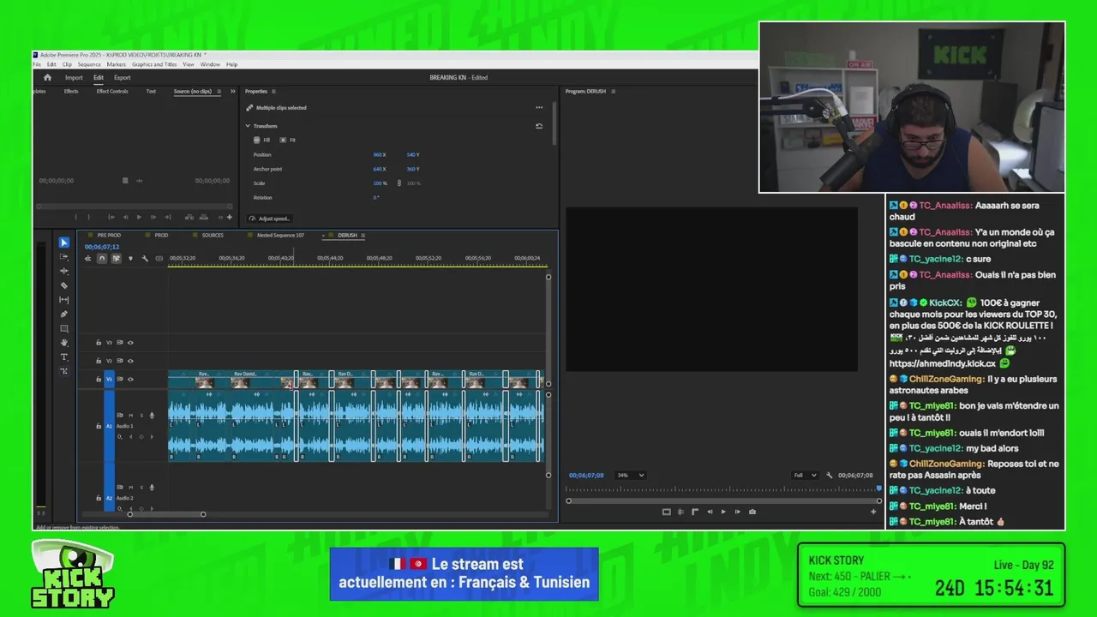Solo Audio 1 track
The image size is (1097, 617).
tap(141, 416)
